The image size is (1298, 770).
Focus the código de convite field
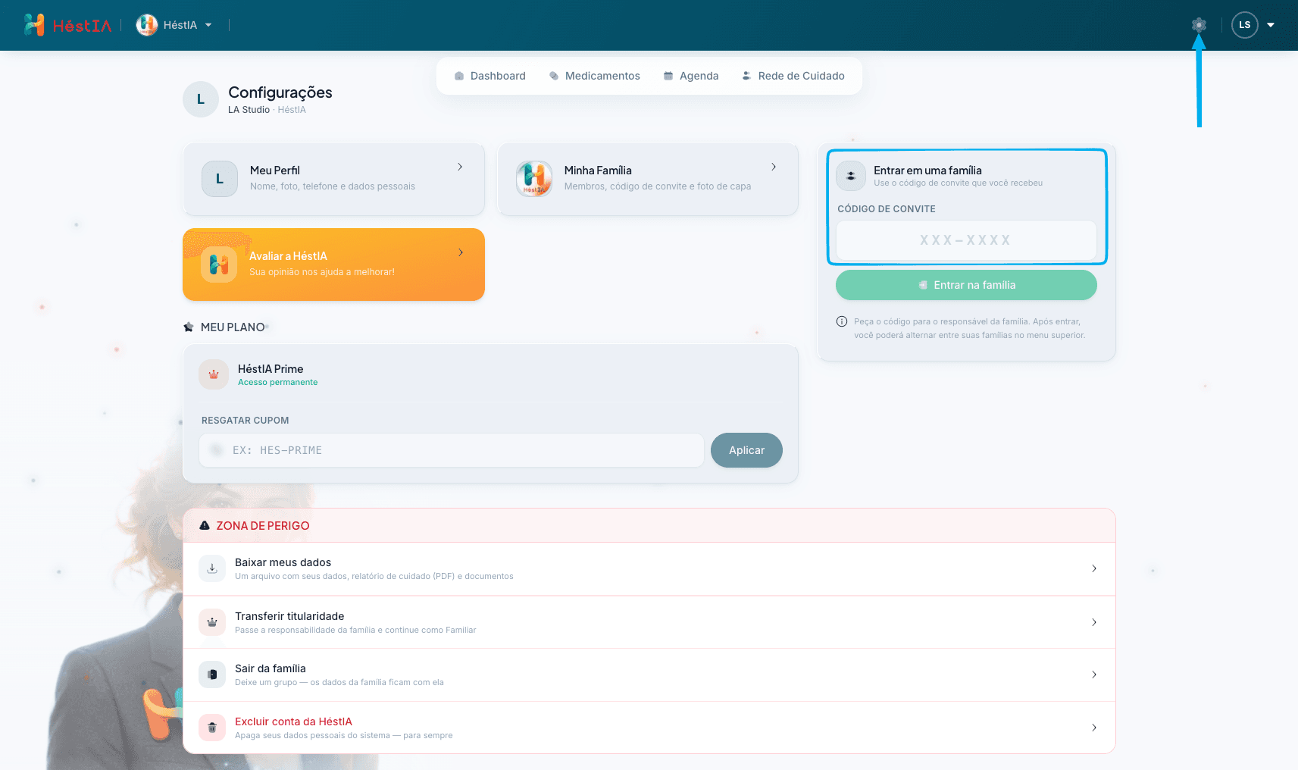(966, 240)
